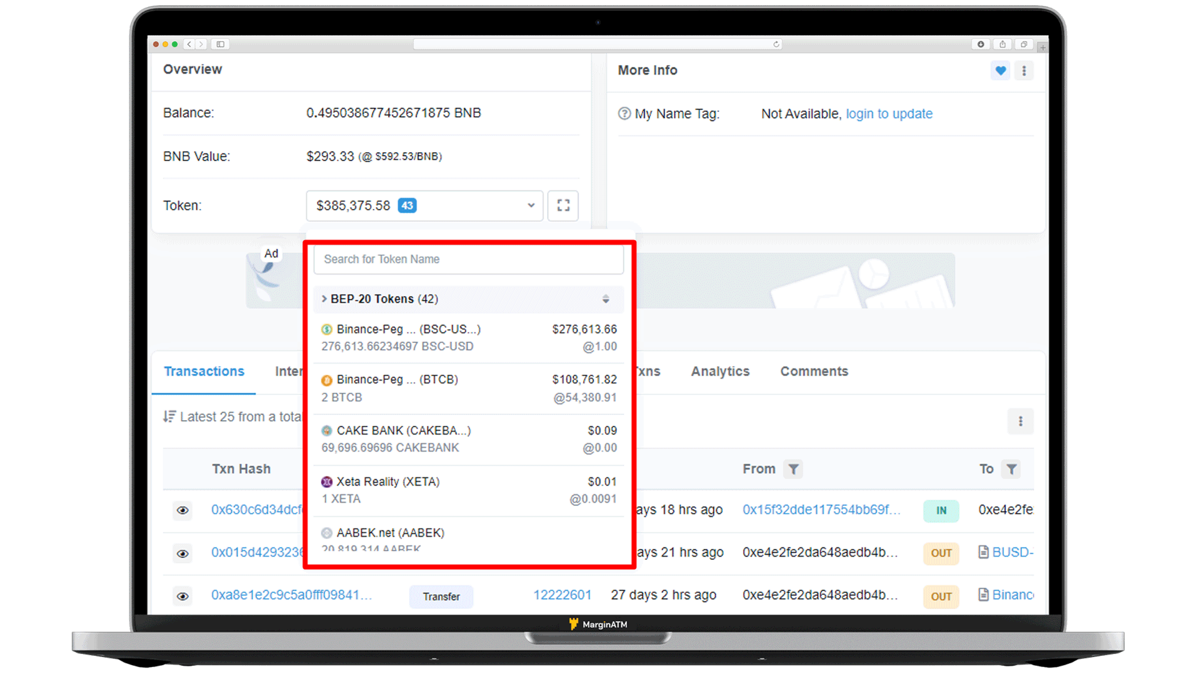Reload the page with the refresh icon

[776, 44]
